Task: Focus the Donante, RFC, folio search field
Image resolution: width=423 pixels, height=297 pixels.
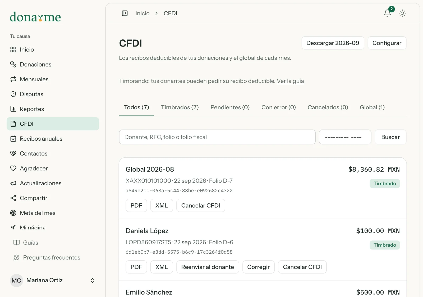Action: tap(217, 137)
